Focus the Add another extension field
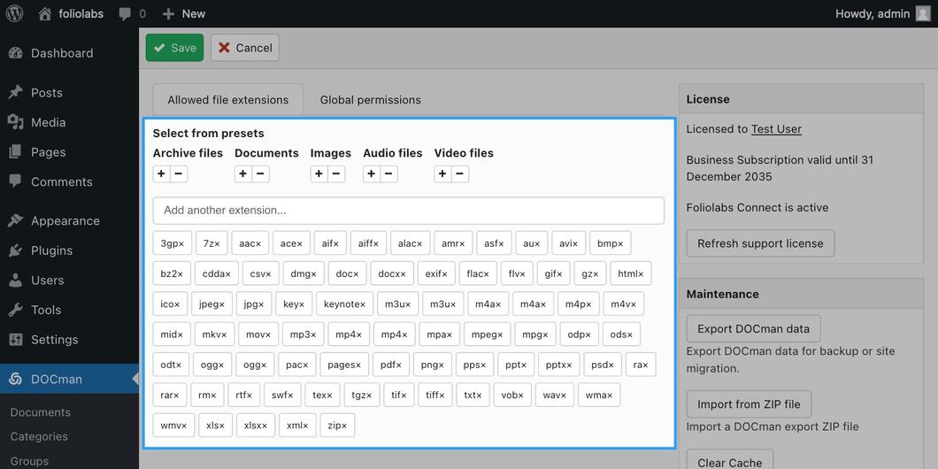Screen dimensions: 938x469 (x=409, y=211)
